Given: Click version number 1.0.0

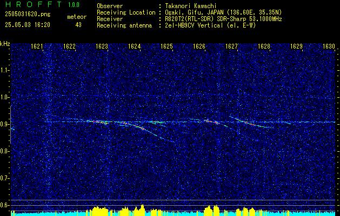Looking at the screenshot, I should [x=74, y=5].
